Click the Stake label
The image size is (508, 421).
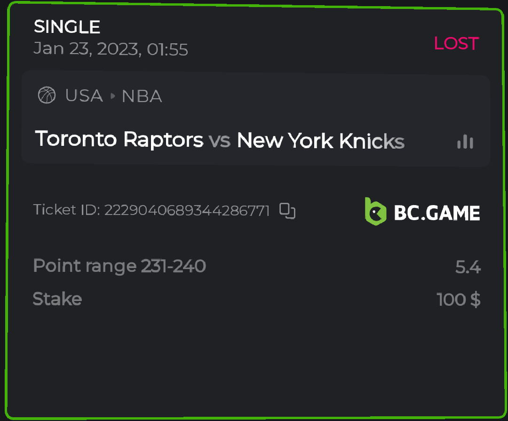(x=57, y=299)
